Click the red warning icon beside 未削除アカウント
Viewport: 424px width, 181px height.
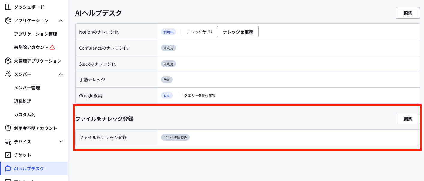point(52,47)
